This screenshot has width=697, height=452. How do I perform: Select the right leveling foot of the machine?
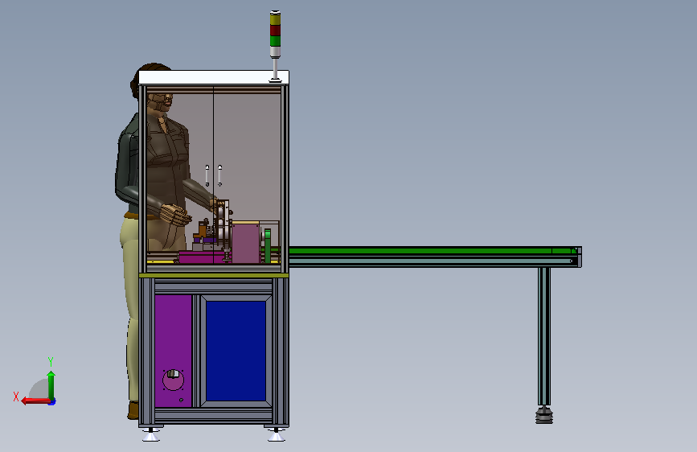click(276, 435)
